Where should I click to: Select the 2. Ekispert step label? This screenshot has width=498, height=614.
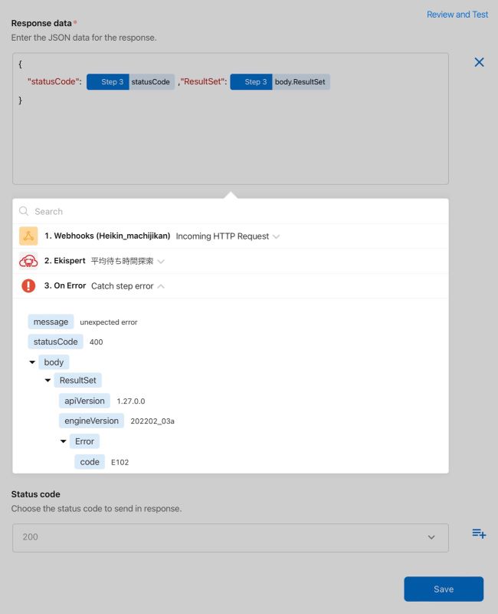[65, 261]
